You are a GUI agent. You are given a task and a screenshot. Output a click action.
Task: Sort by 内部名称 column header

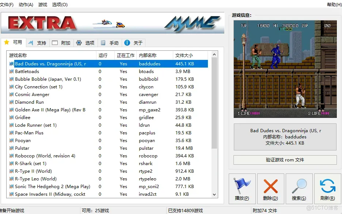(155, 56)
